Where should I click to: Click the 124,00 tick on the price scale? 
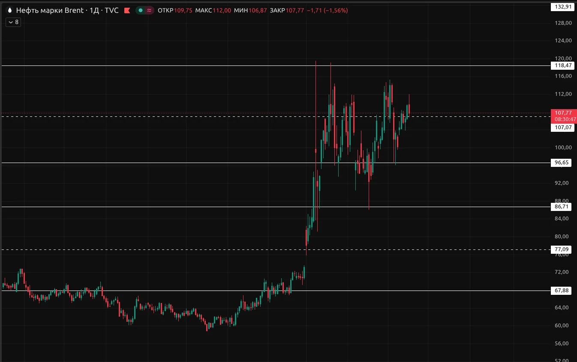coord(563,41)
